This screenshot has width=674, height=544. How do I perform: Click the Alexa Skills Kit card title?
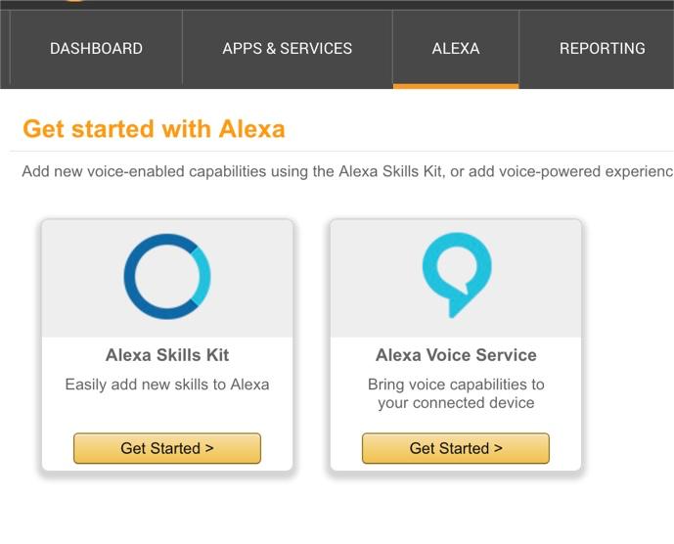167,355
